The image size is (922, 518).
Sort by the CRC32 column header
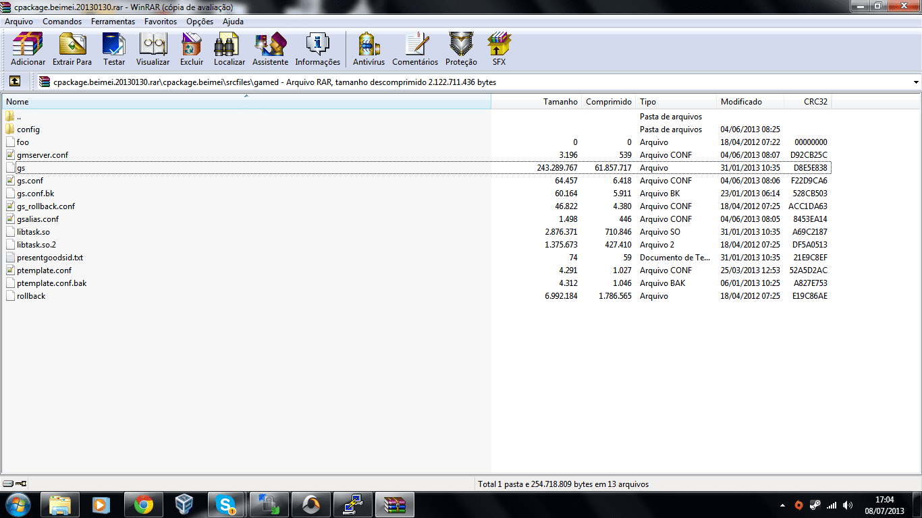(x=808, y=102)
